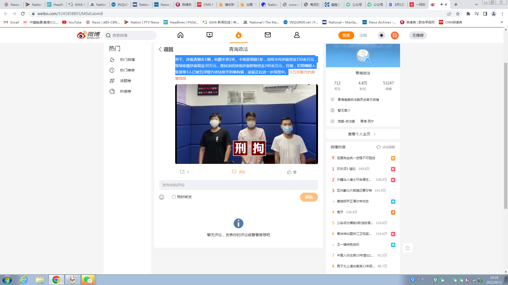
Task: Click the orange compose post icon
Action: pos(395,35)
